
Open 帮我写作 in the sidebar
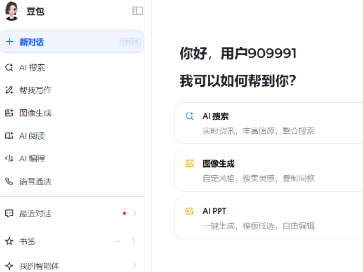pos(36,90)
